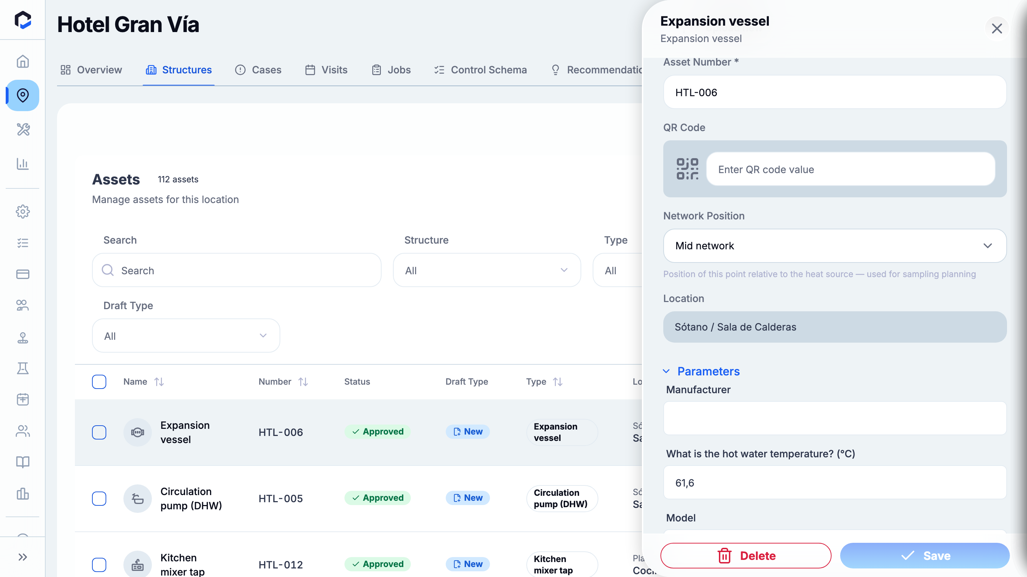
Task: Open the user group sidebar icon
Action: click(x=23, y=306)
